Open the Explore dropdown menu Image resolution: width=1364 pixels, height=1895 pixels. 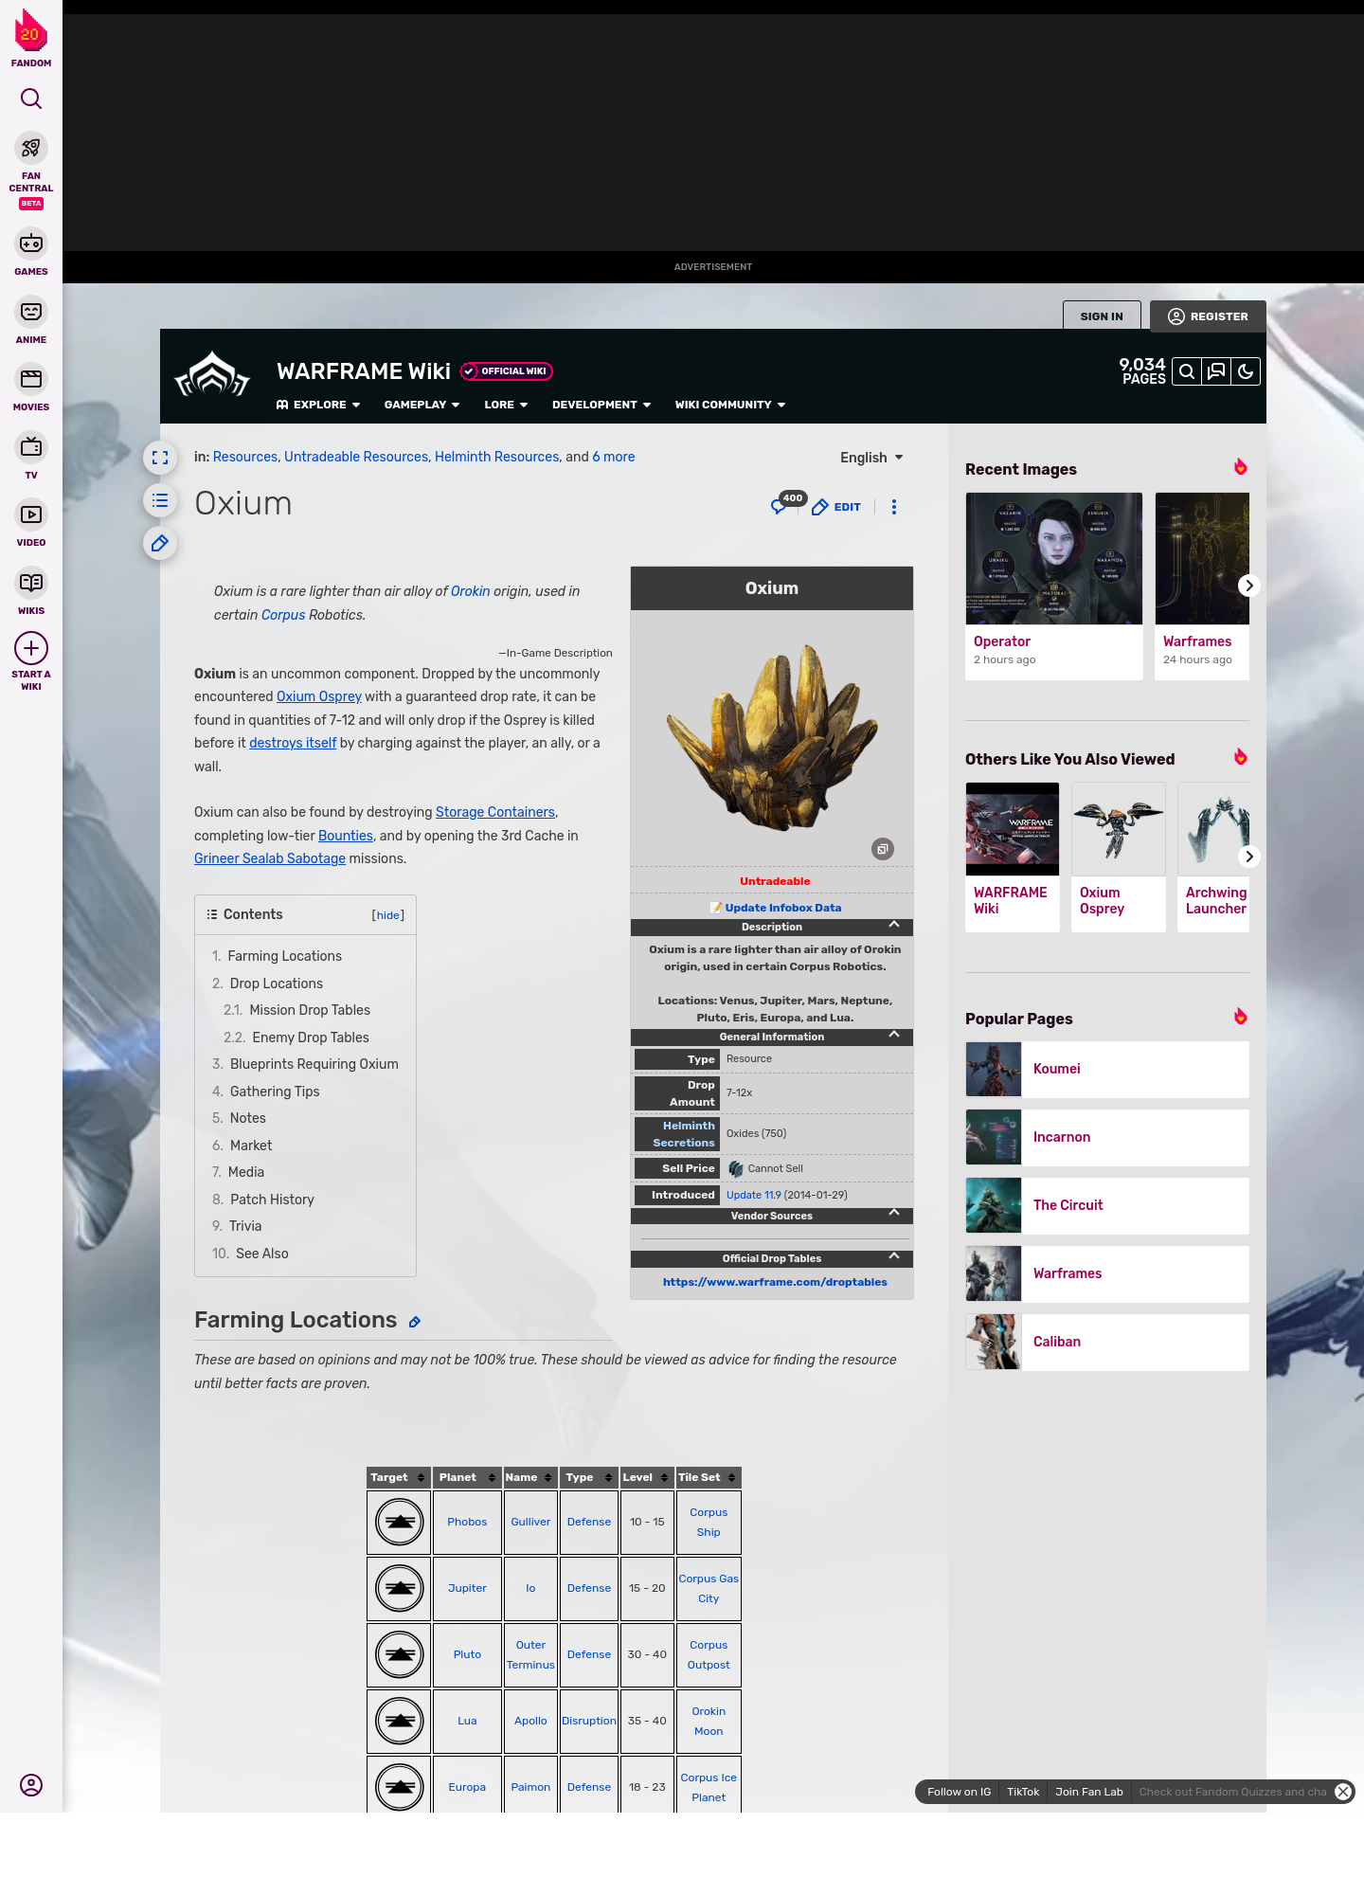pos(318,405)
